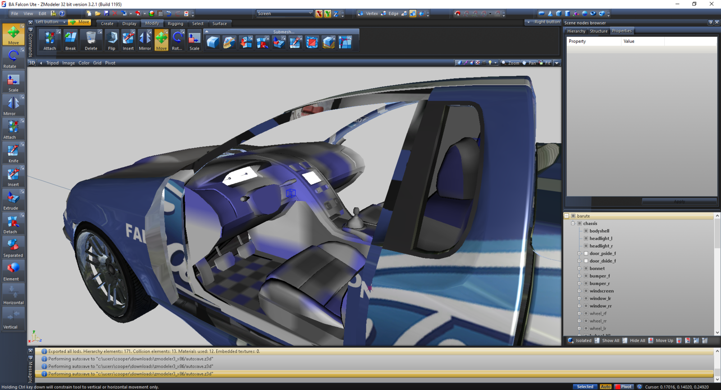Image resolution: width=721 pixels, height=390 pixels.
Task: Toggle the X axis constraint button
Action: (319, 14)
